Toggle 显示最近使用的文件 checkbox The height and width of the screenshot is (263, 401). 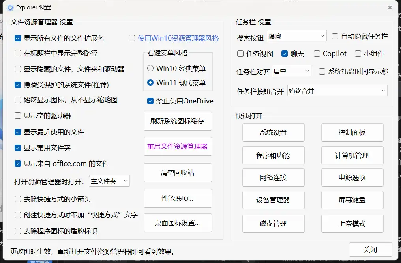click(x=18, y=132)
